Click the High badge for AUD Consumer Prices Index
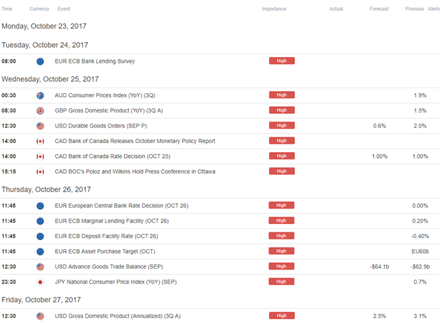Viewport: 440px width, 323px height. pyautogui.click(x=281, y=95)
